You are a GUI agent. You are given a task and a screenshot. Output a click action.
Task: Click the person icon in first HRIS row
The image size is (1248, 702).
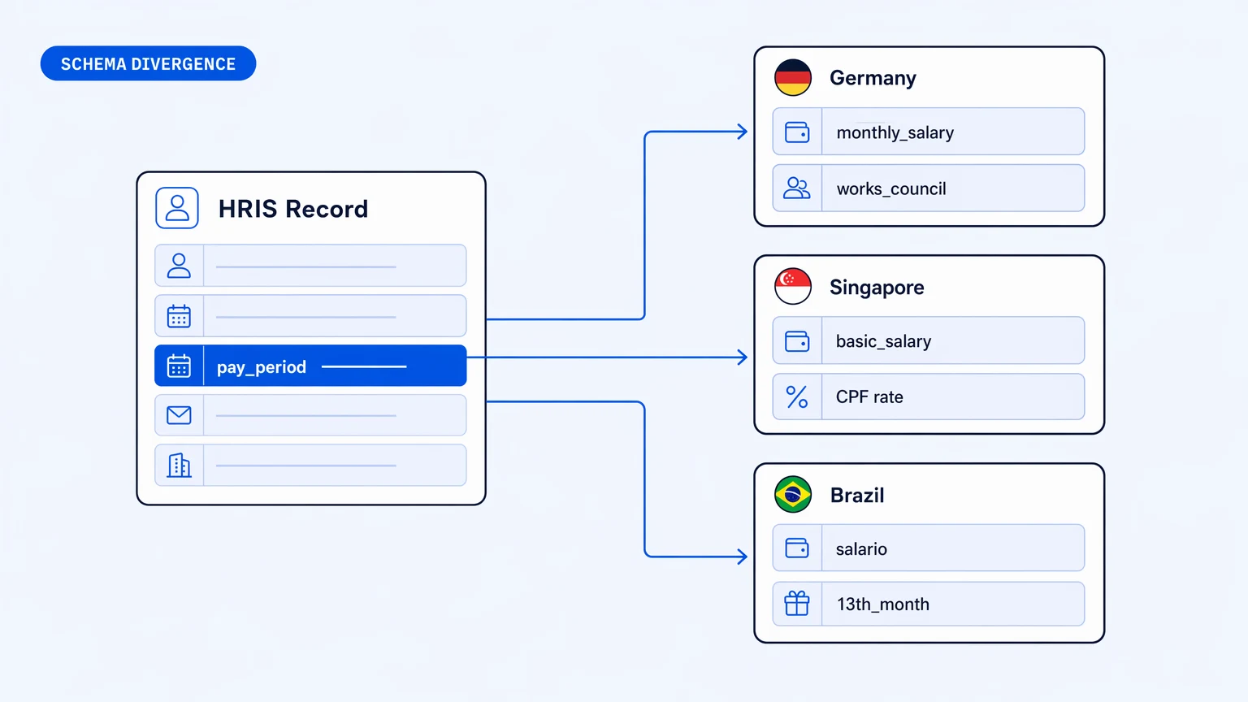[x=179, y=266]
